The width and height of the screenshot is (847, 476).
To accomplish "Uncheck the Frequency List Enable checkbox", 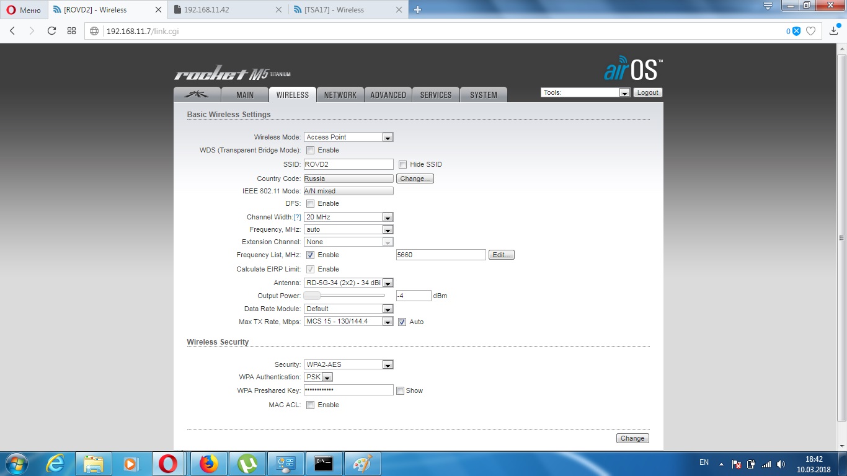I will [310, 255].
